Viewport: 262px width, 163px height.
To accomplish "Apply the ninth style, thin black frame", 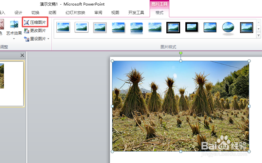I will pos(210,27).
